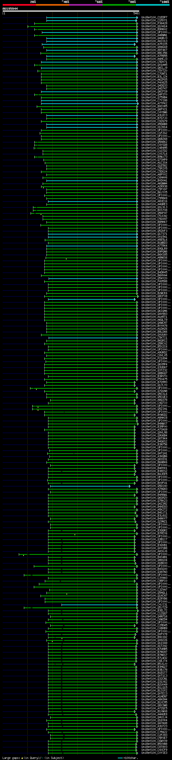Open the UniRef100_Q1LVL3 entry

coord(154,207)
